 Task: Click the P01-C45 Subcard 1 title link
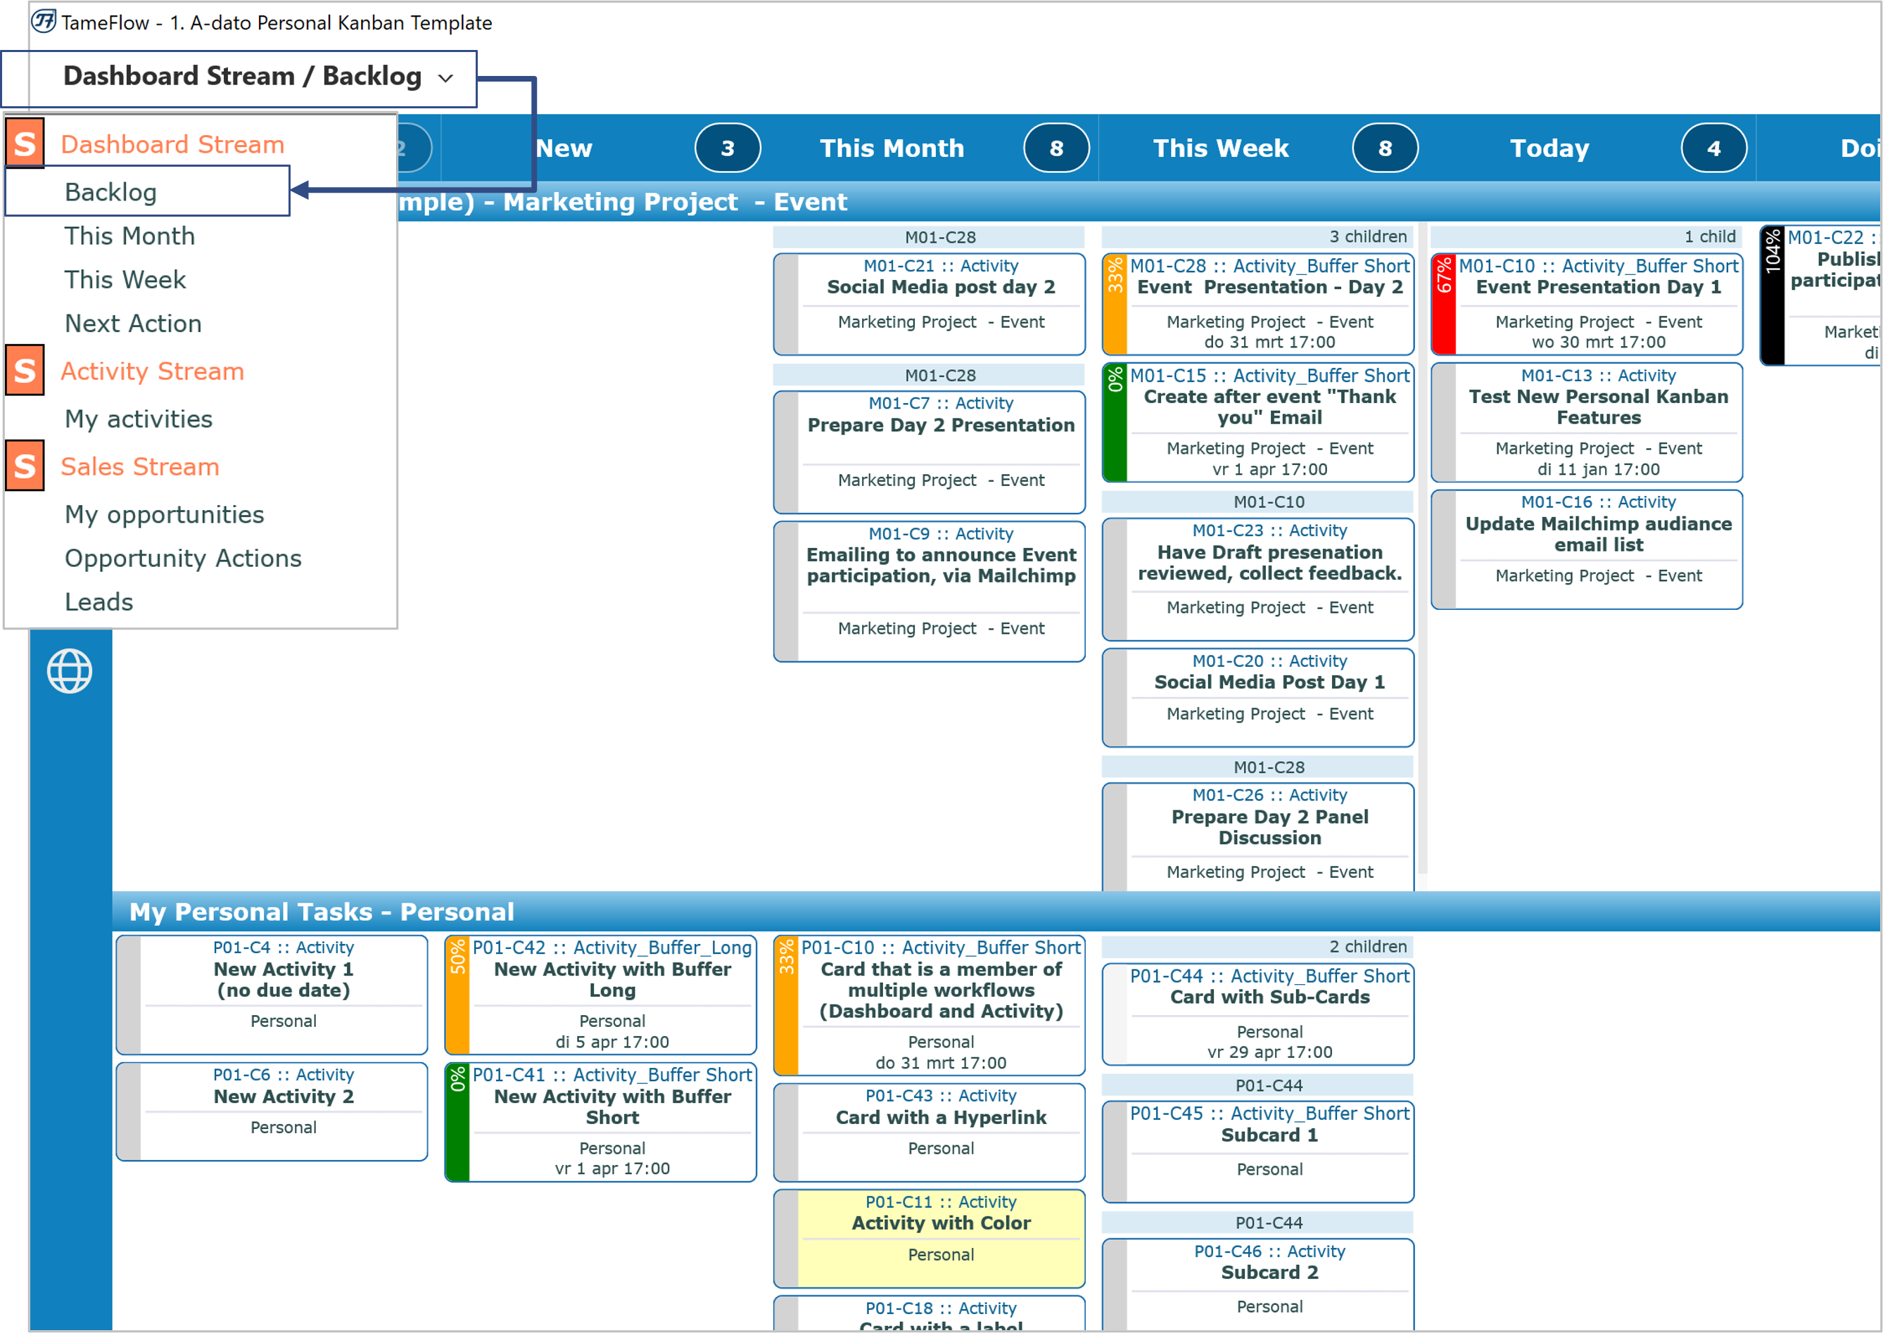coord(1270,1135)
